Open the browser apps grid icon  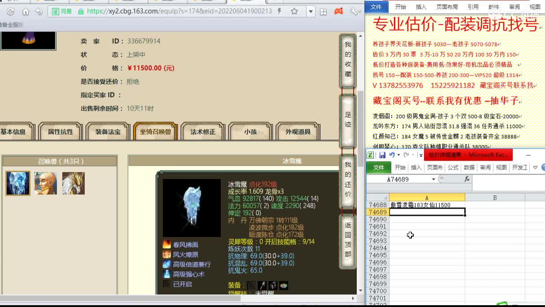point(323,12)
